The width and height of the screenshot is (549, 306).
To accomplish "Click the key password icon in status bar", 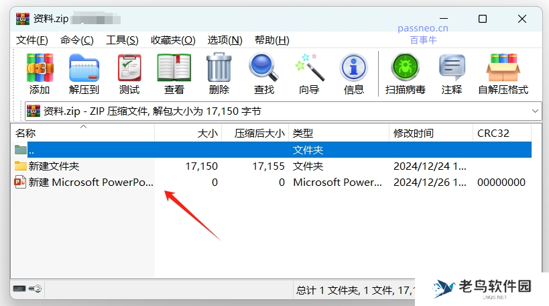I will point(35,289).
